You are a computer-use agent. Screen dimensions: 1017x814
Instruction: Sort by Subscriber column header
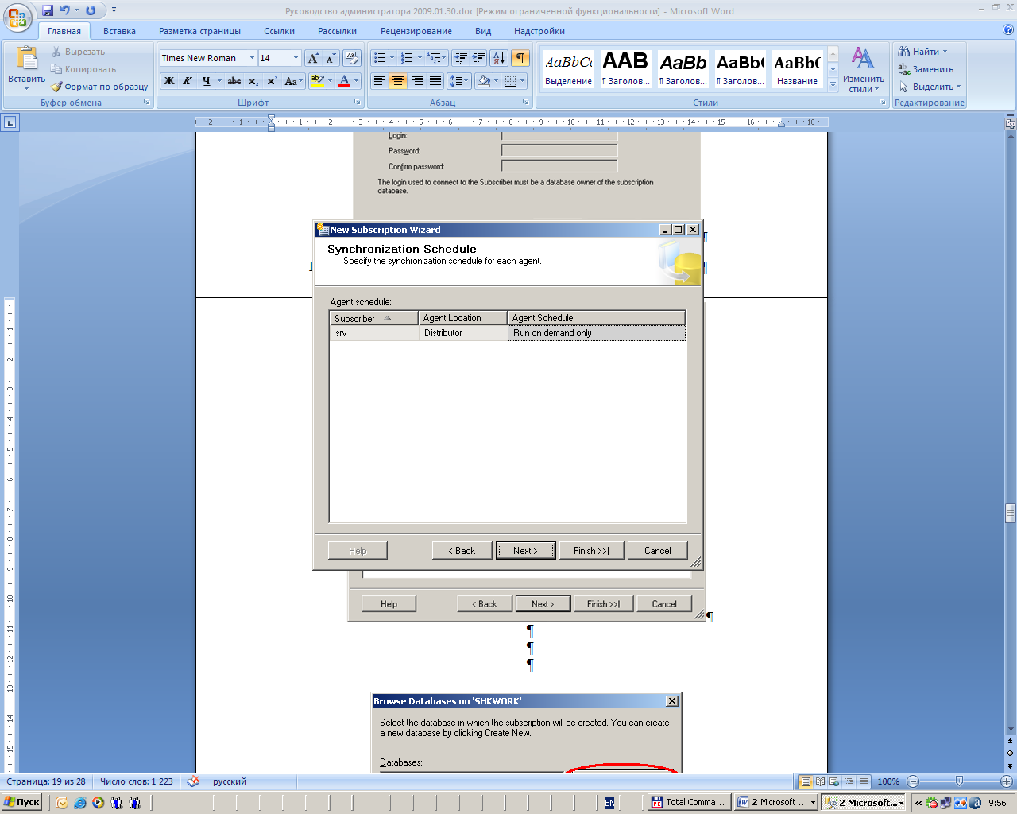pyautogui.click(x=374, y=318)
